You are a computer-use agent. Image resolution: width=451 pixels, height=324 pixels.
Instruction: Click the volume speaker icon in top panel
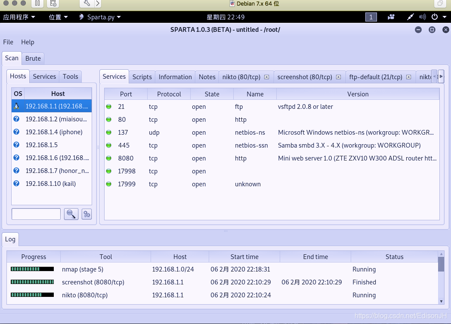click(x=422, y=17)
